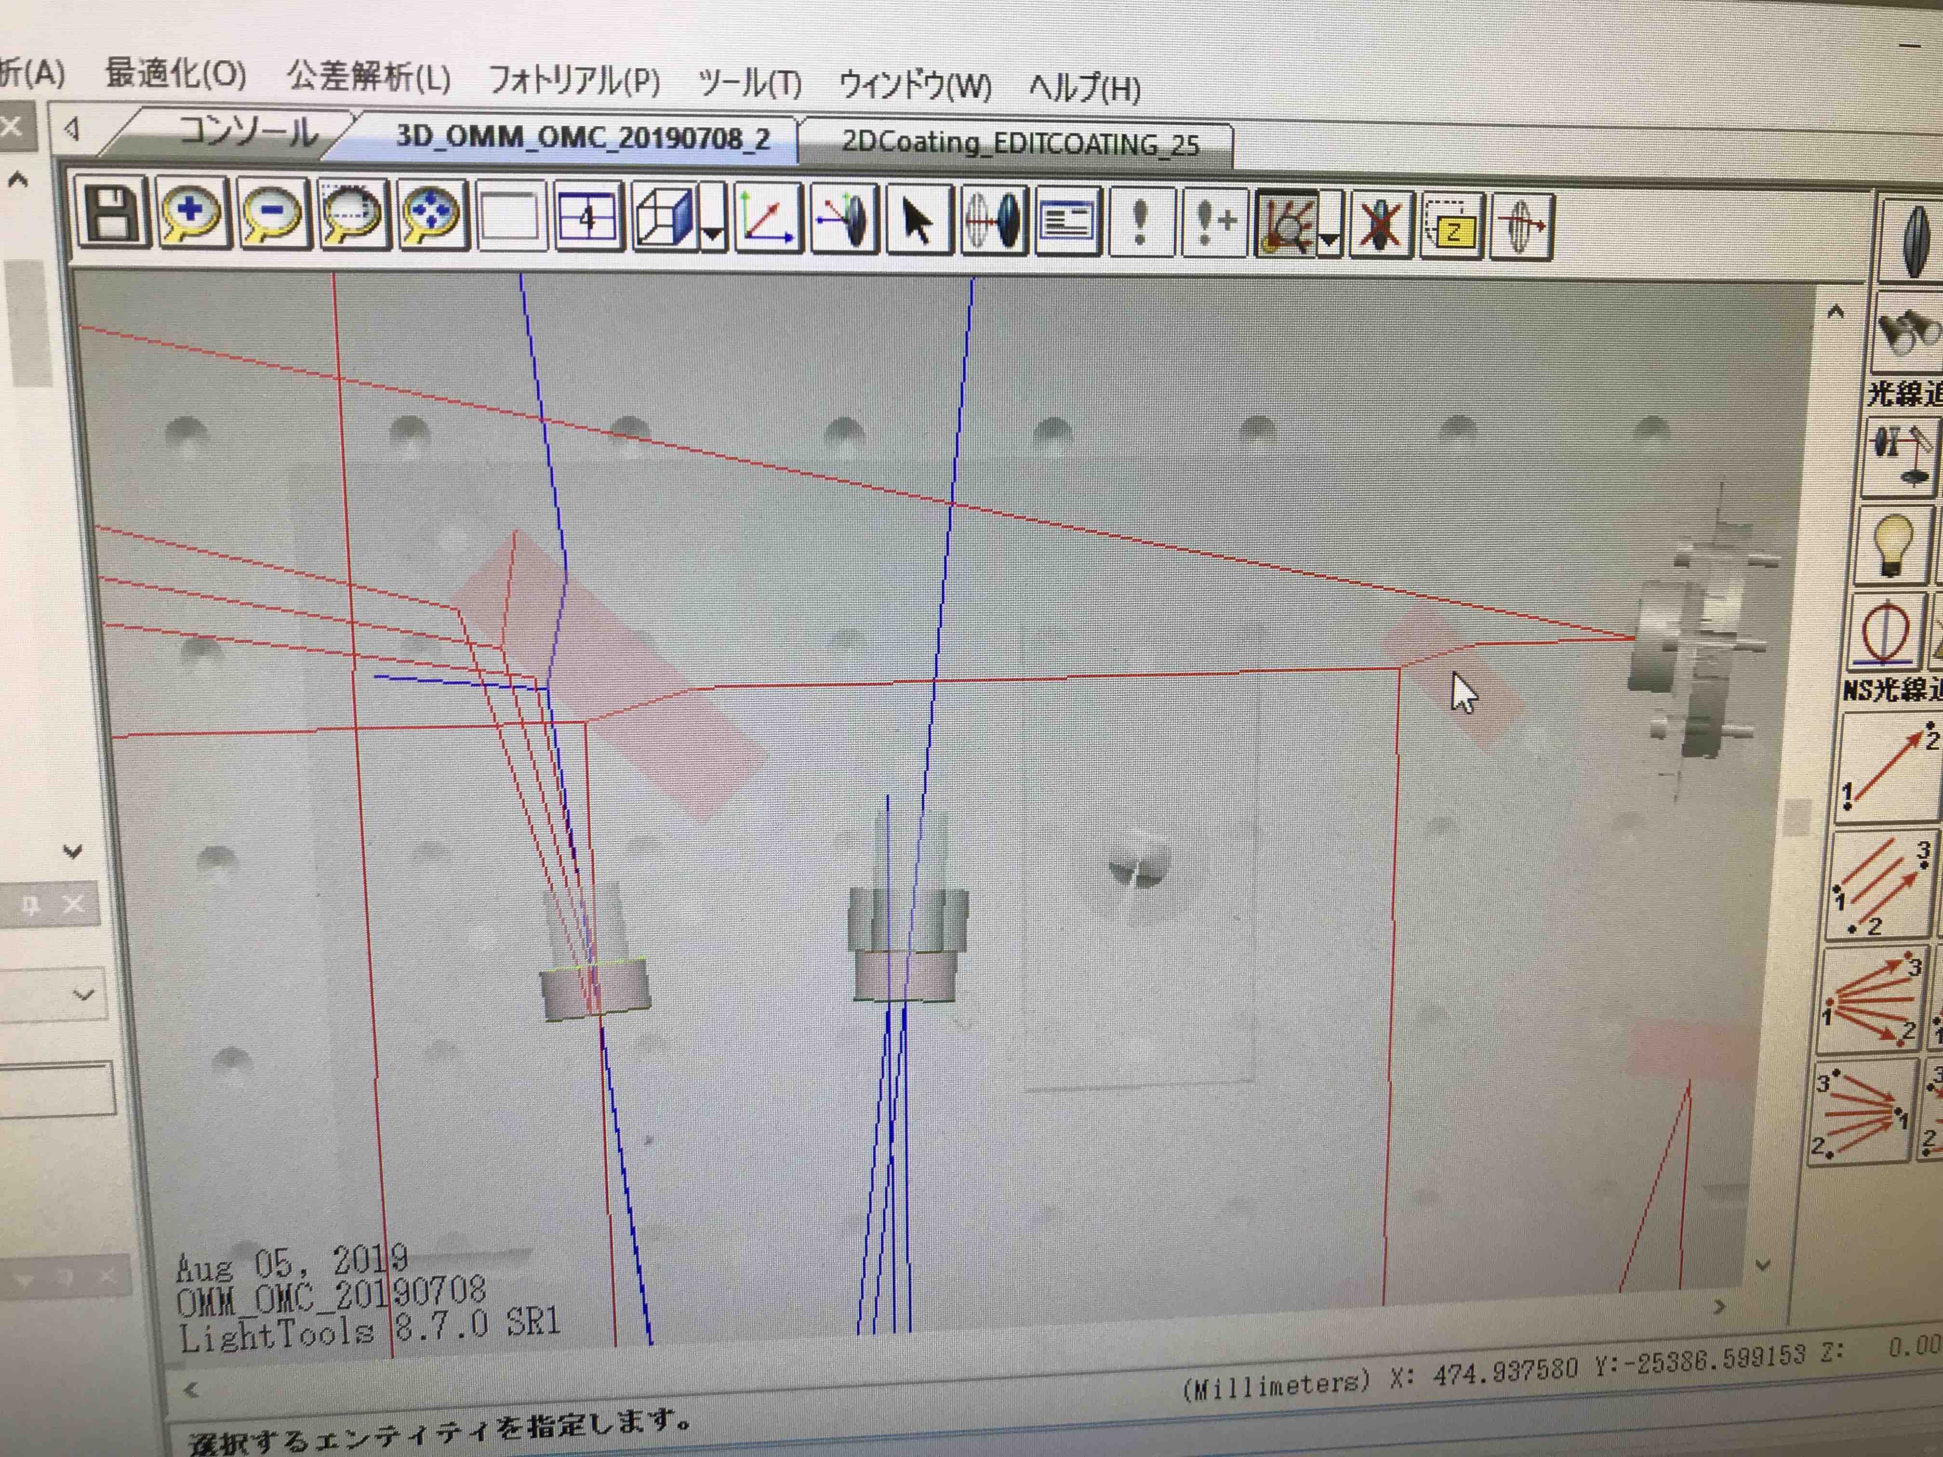Click the 'X: 474.937580' coordinate readout
The height and width of the screenshot is (1457, 1943).
click(1484, 1373)
